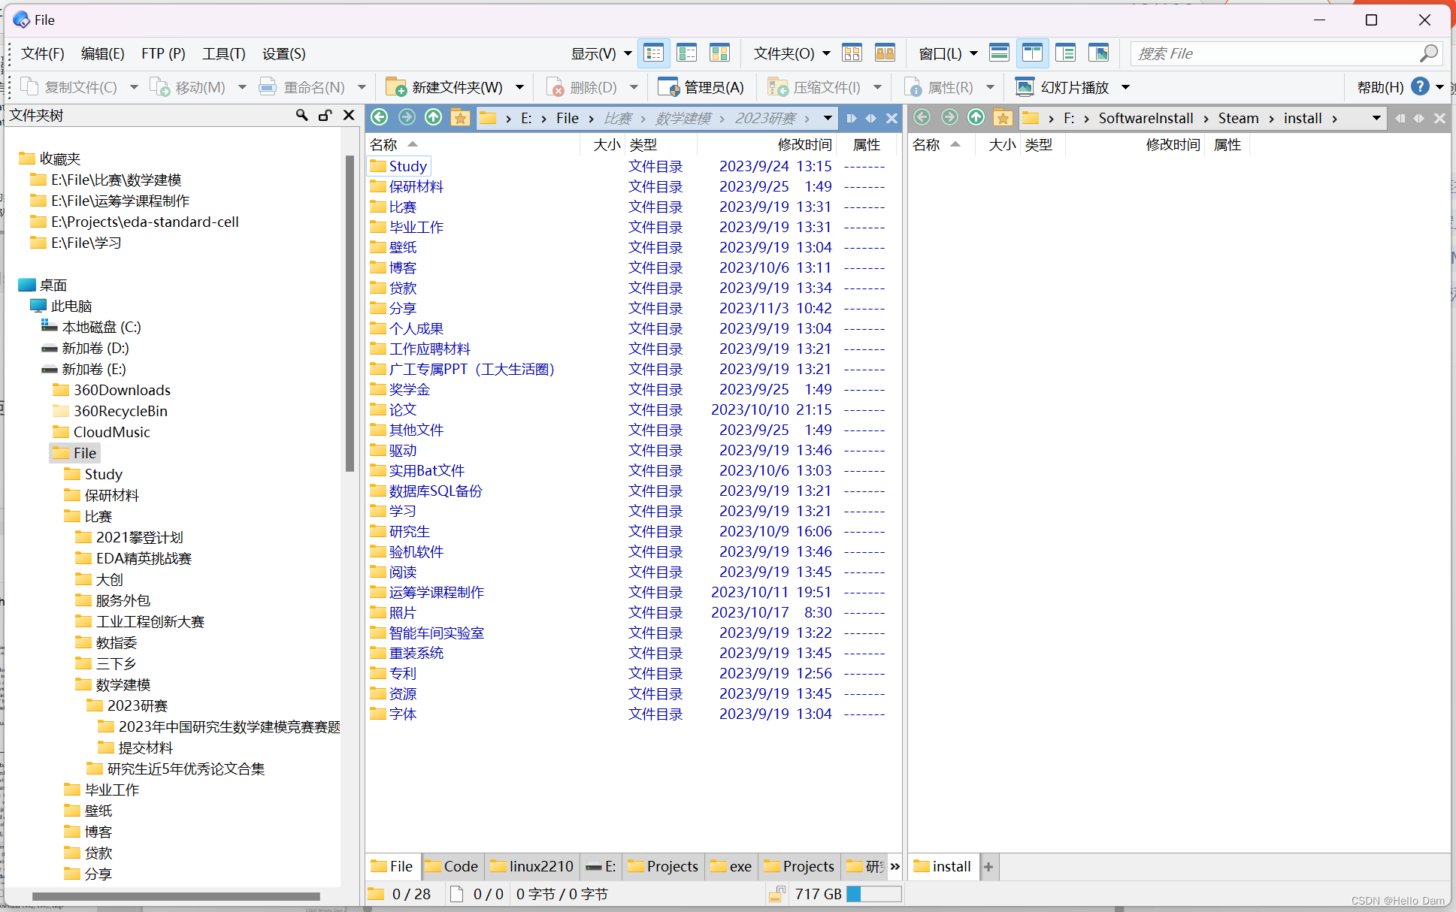Toggle vertical dual-pane window layout

[x=1032, y=53]
